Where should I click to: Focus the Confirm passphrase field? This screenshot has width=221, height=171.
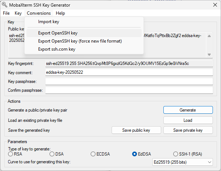click(x=129, y=90)
